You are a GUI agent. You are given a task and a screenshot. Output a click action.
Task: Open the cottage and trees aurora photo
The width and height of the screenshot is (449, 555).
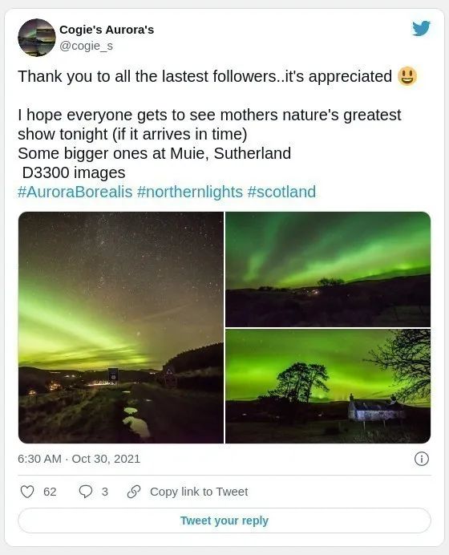pos(328,386)
